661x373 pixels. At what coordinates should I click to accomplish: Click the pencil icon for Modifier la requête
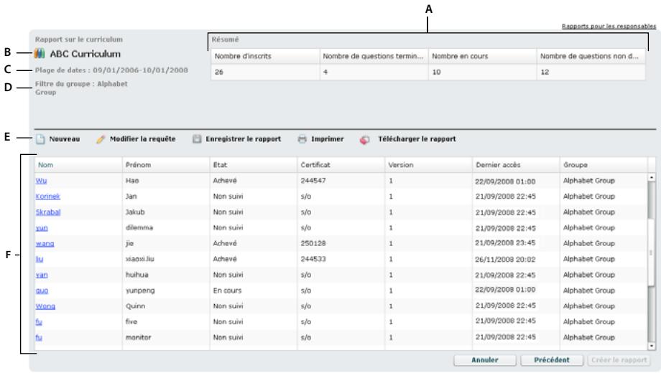point(101,139)
